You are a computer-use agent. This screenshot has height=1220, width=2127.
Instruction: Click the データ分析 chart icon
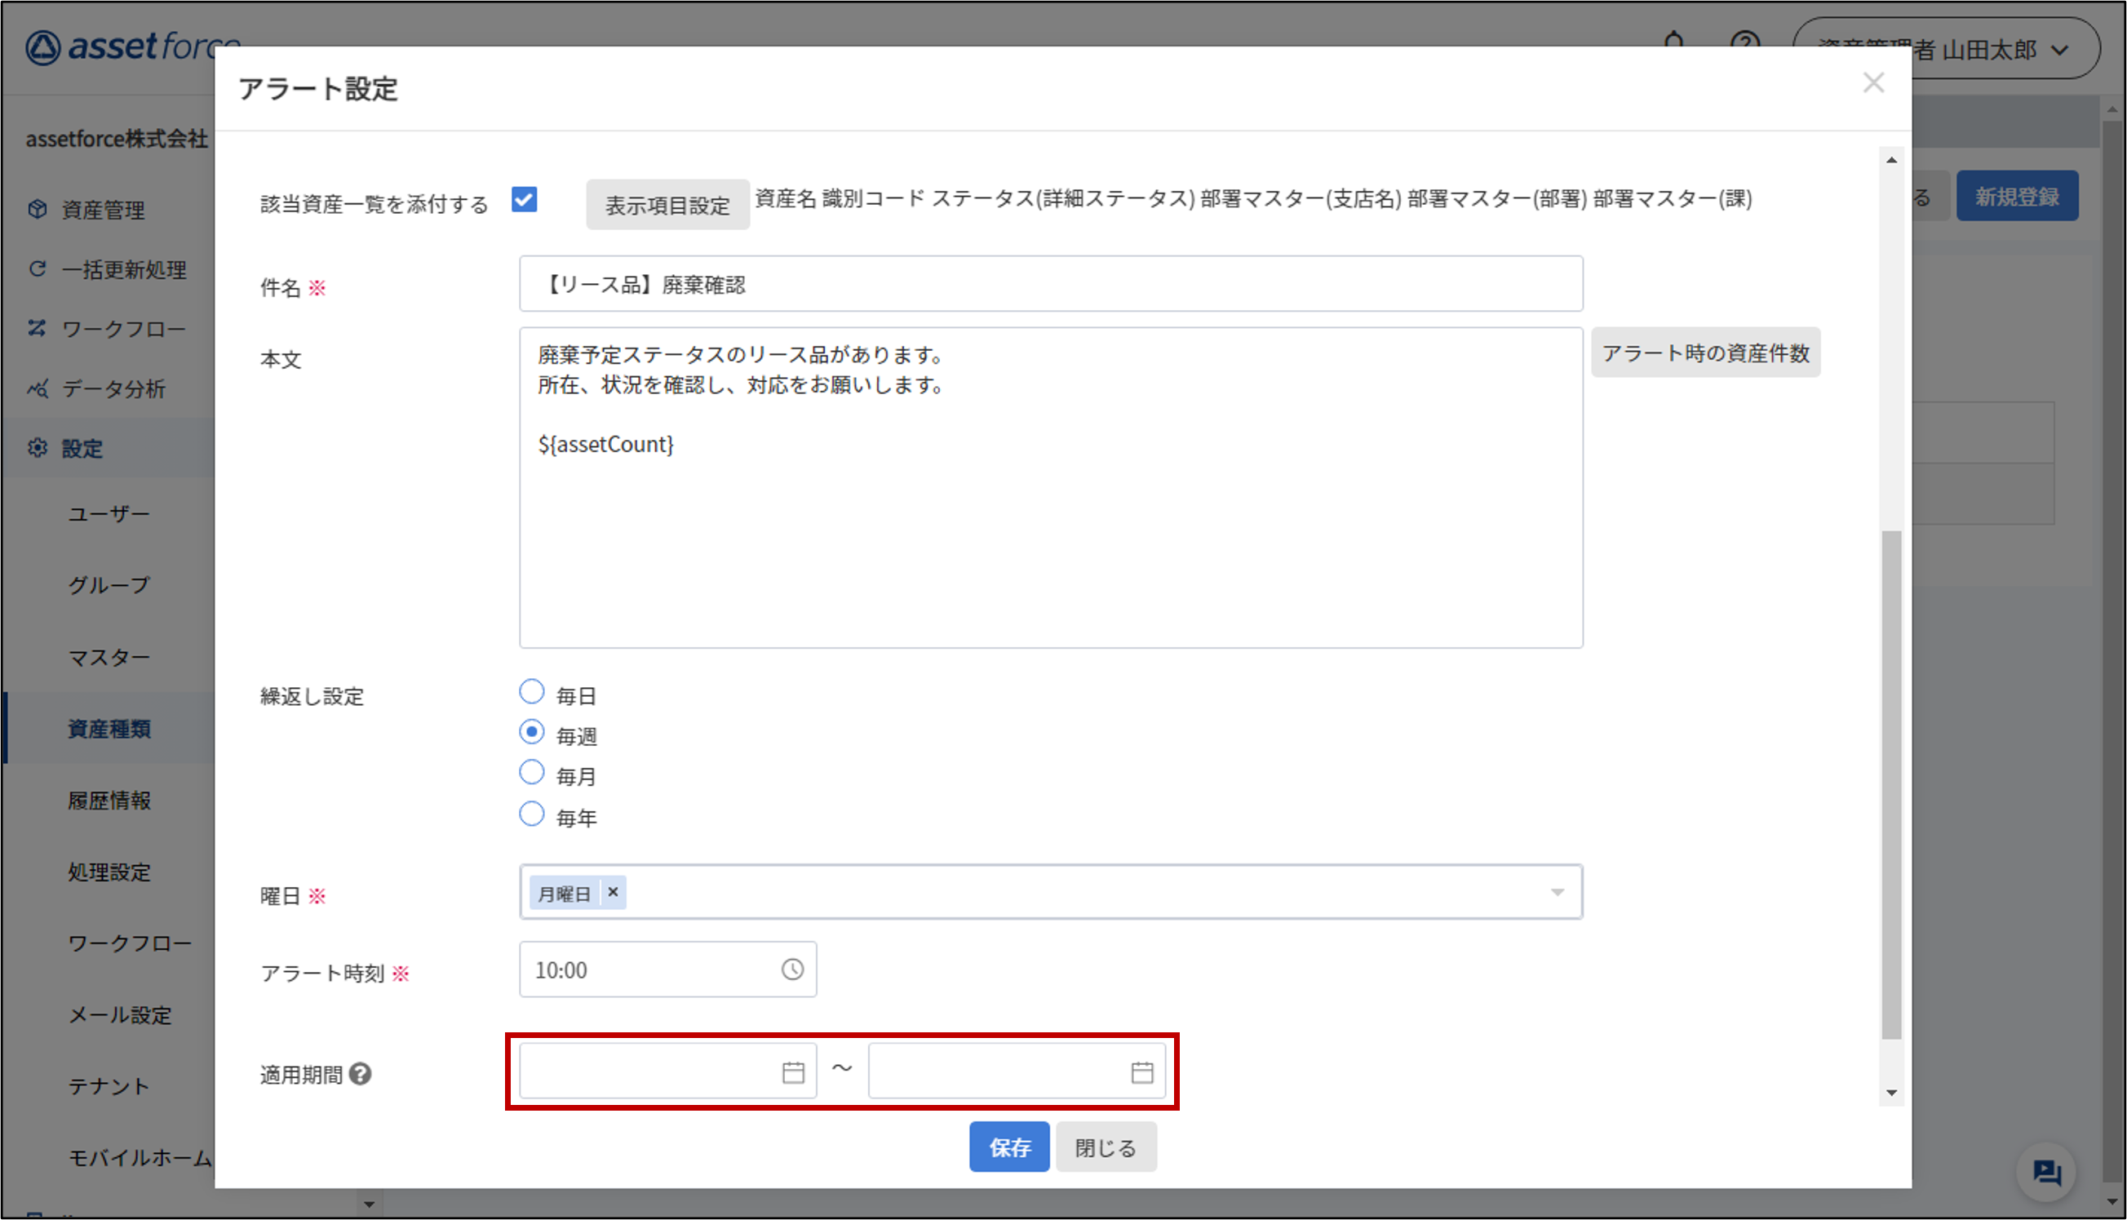pyautogui.click(x=37, y=388)
